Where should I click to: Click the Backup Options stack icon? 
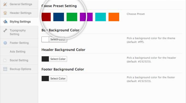coord(5,69)
